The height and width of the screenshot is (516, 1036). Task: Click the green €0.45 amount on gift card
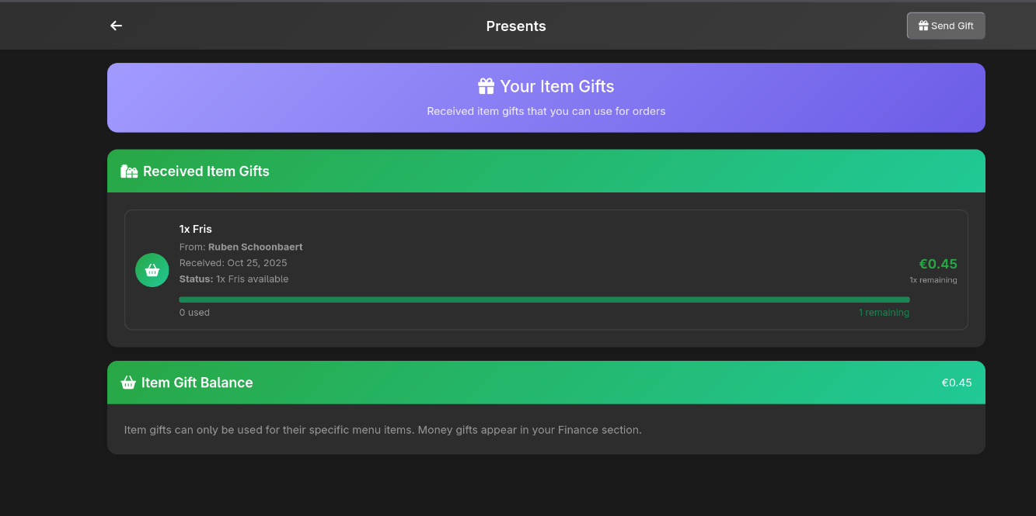point(937,264)
